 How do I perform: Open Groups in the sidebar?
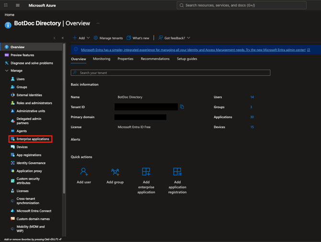click(22, 87)
